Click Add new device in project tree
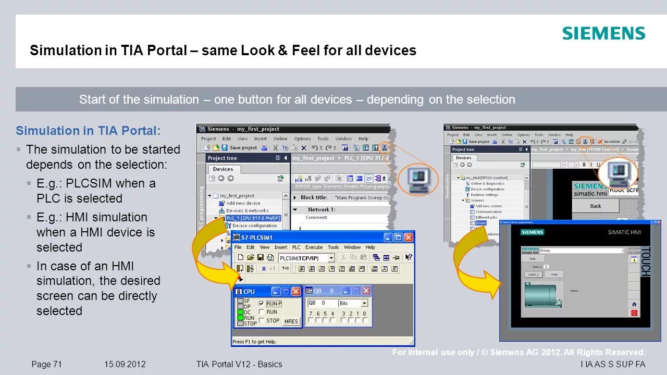The image size is (667, 375). pyautogui.click(x=239, y=203)
